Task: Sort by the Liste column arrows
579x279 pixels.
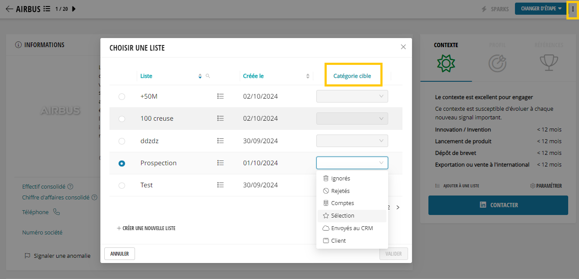Action: click(200, 76)
